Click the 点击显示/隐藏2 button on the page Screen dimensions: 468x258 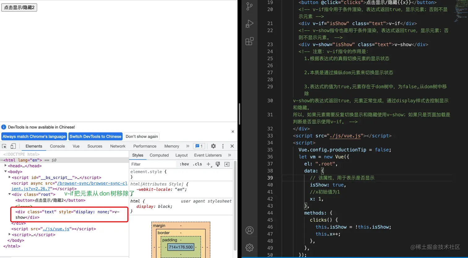pyautogui.click(x=19, y=7)
